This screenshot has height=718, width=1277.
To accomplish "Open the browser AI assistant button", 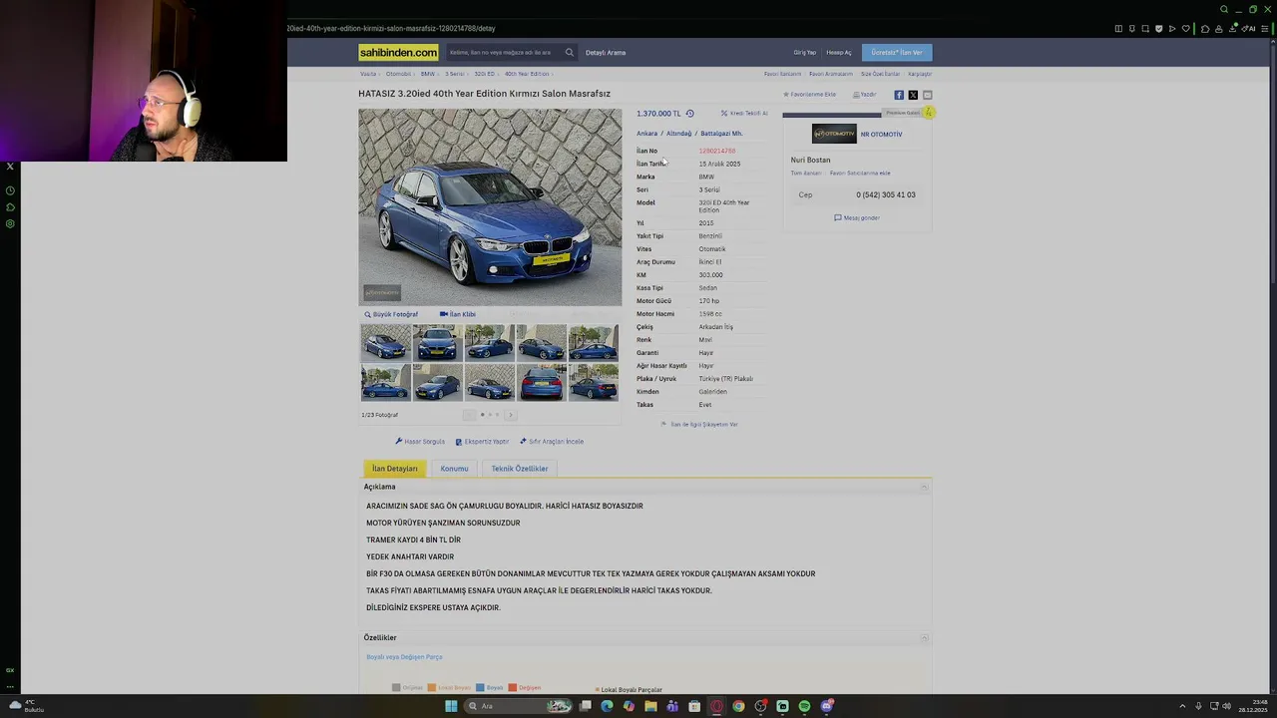I will [1248, 28].
